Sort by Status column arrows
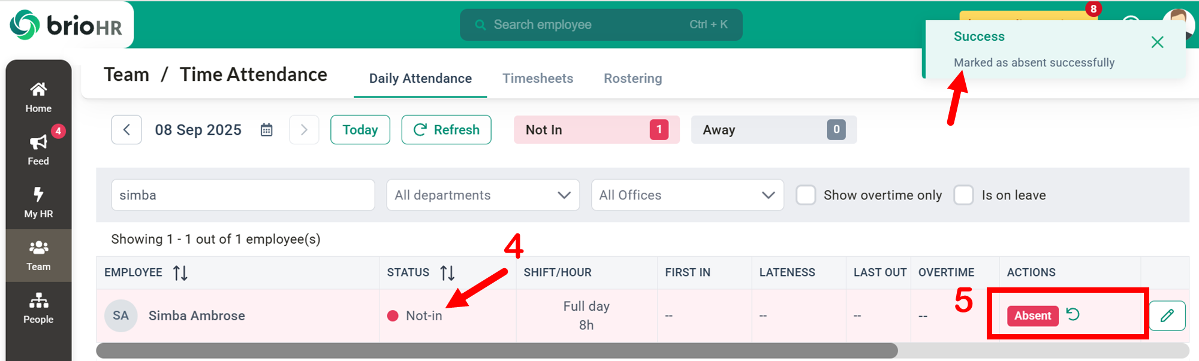The width and height of the screenshot is (1199, 361). click(x=447, y=273)
